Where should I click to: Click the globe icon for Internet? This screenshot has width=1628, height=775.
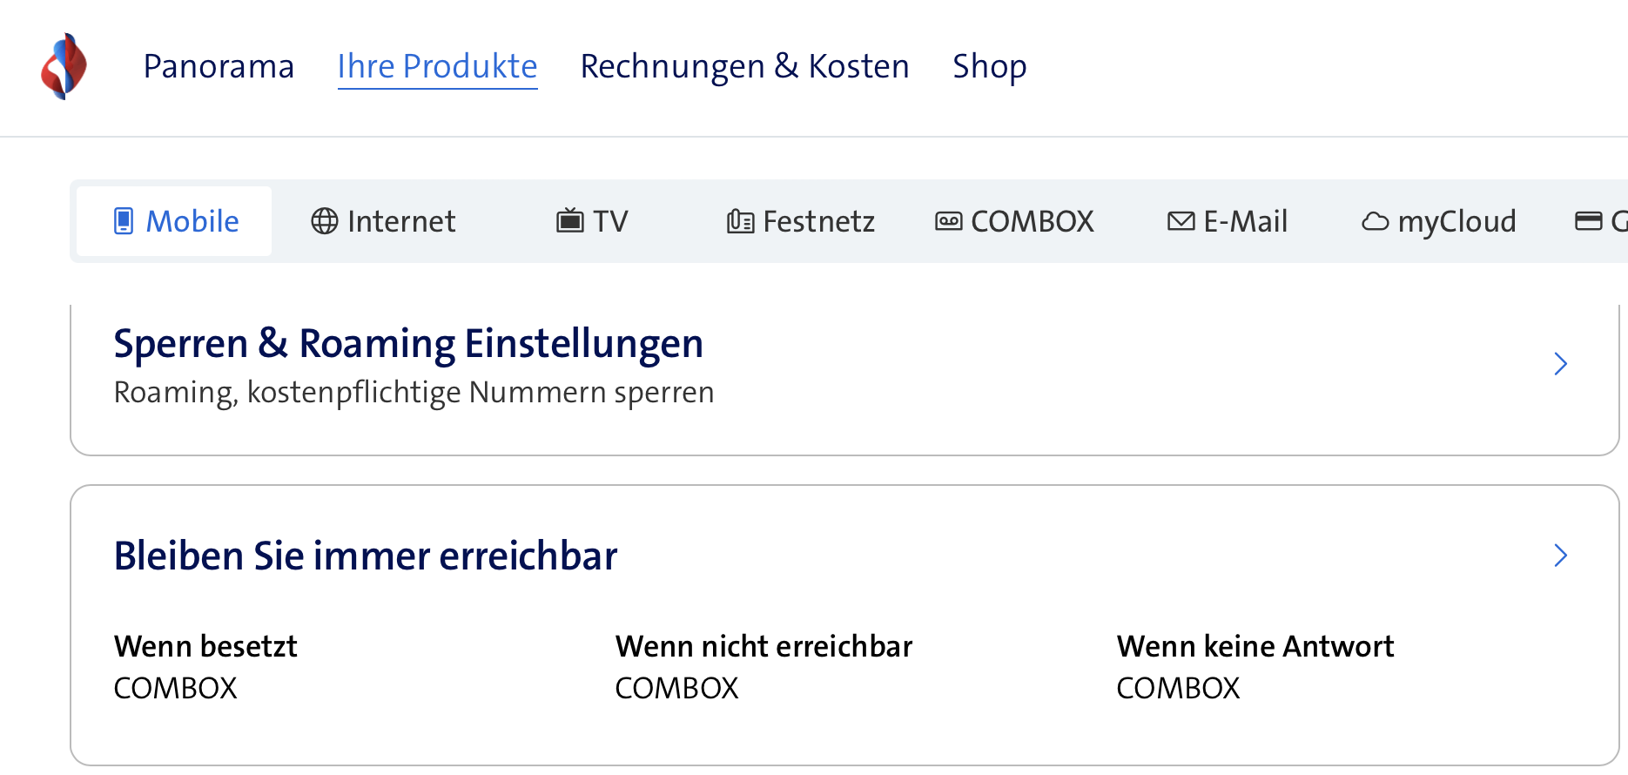pyautogui.click(x=325, y=221)
